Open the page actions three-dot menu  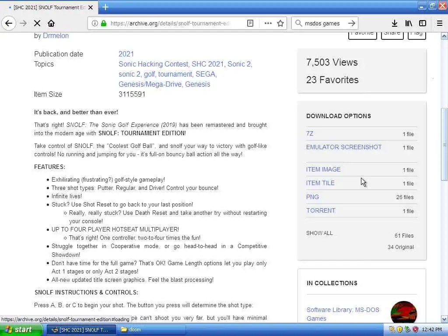268,23
